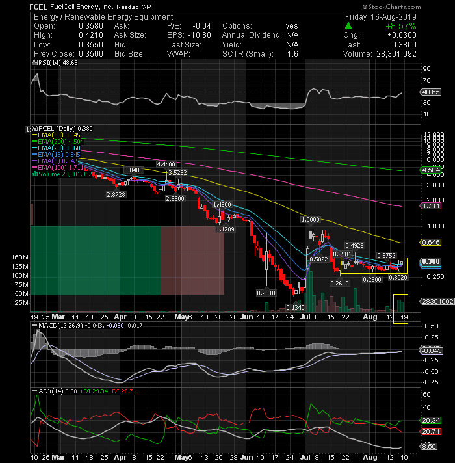Click the EPS value -10.80
This screenshot has height=463, width=455.
point(200,35)
